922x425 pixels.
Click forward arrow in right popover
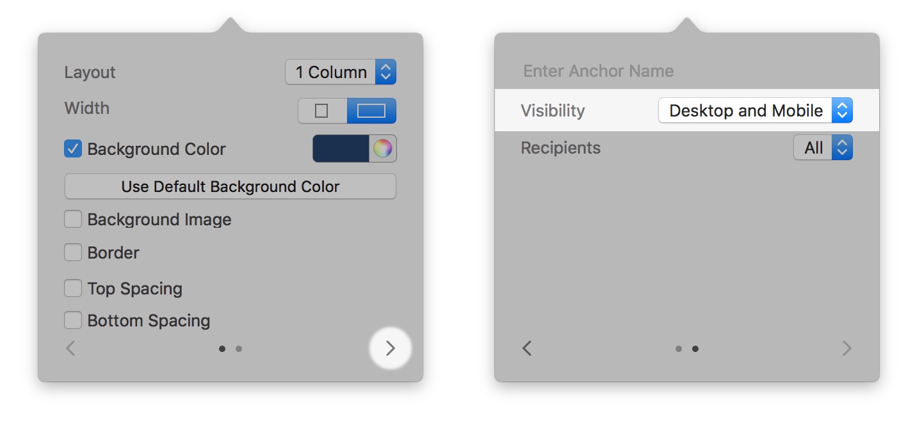(x=847, y=348)
